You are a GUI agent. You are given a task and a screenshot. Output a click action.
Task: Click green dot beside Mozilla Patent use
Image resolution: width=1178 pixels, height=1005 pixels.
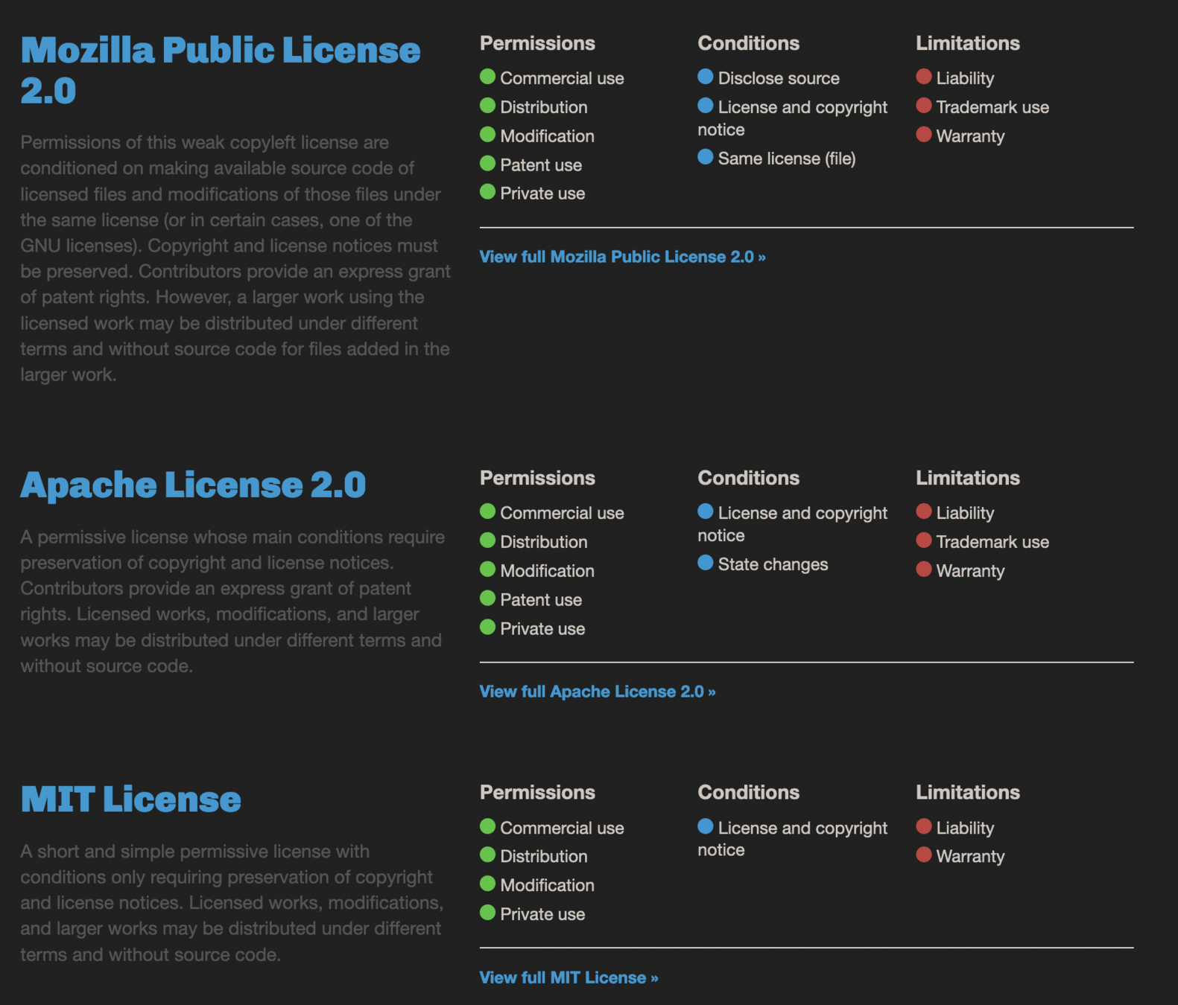point(488,164)
